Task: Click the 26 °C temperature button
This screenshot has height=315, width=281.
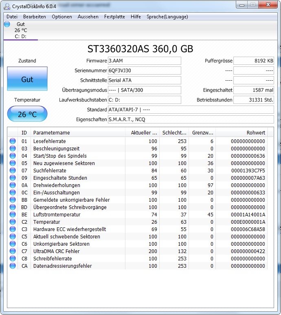Action: (27, 114)
